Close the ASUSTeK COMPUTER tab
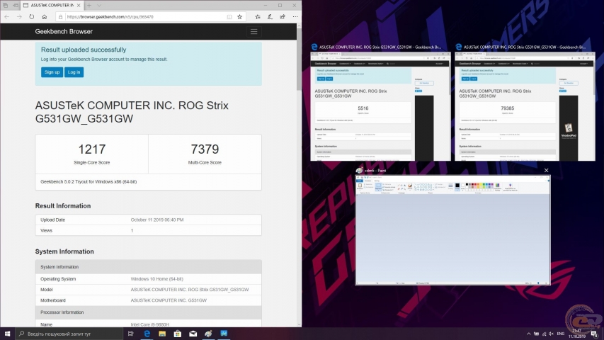Viewport: 604px width, 340px height. (79, 6)
